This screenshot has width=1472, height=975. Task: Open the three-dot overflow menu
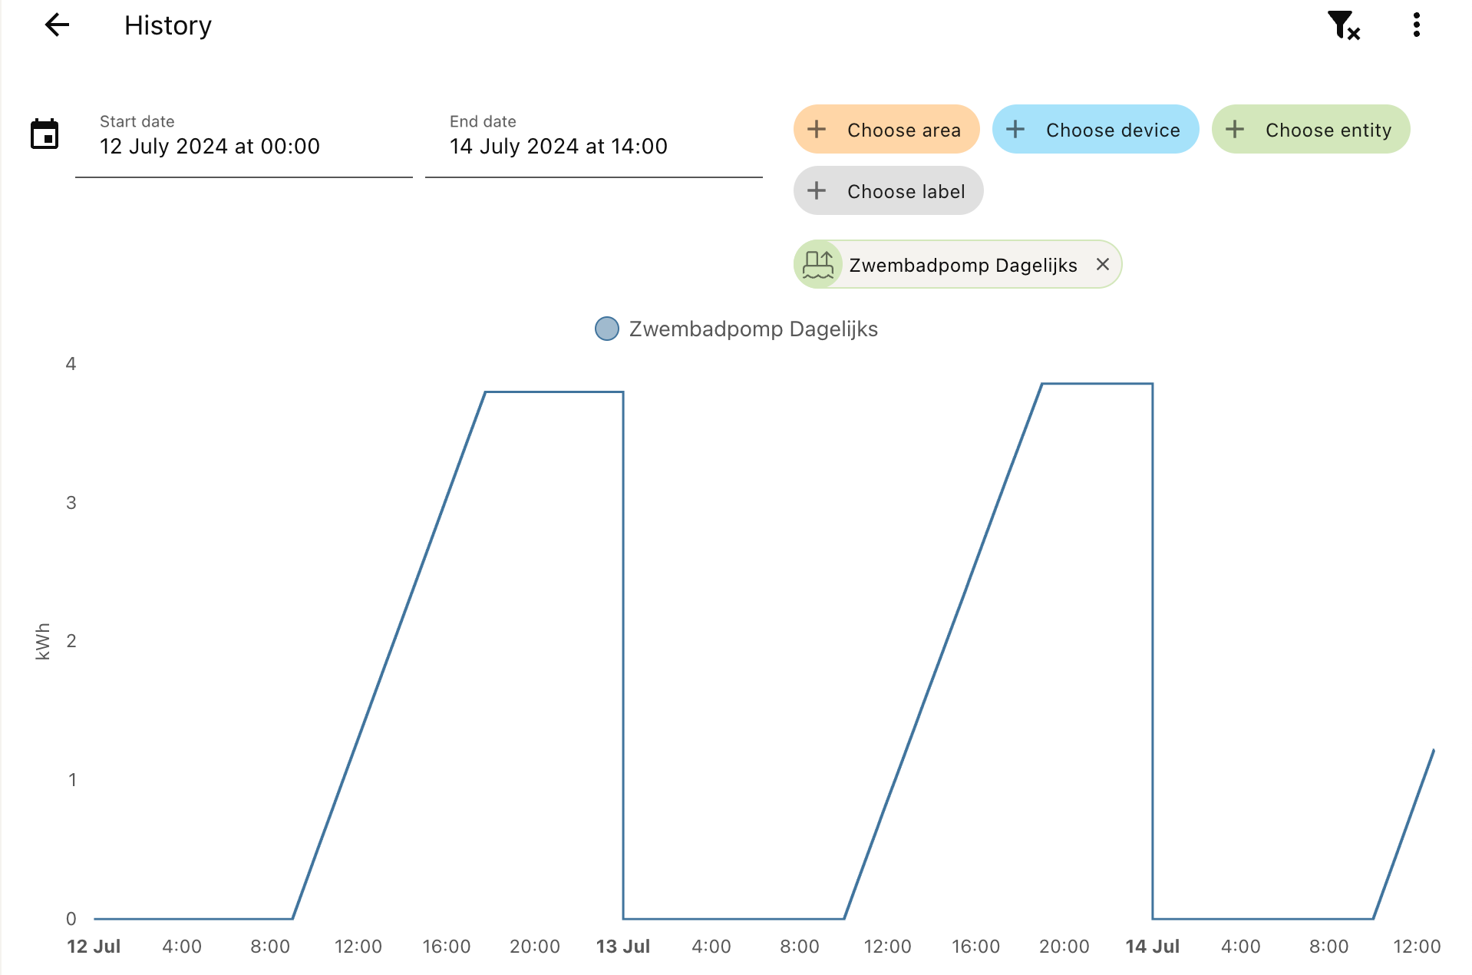(1417, 25)
